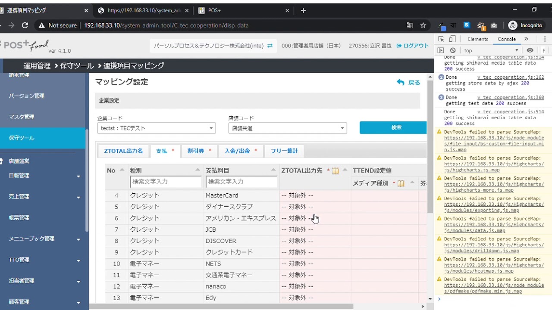Activate DevTools inspect element picker
Viewport: 552px width, 310px height.
pos(441,39)
